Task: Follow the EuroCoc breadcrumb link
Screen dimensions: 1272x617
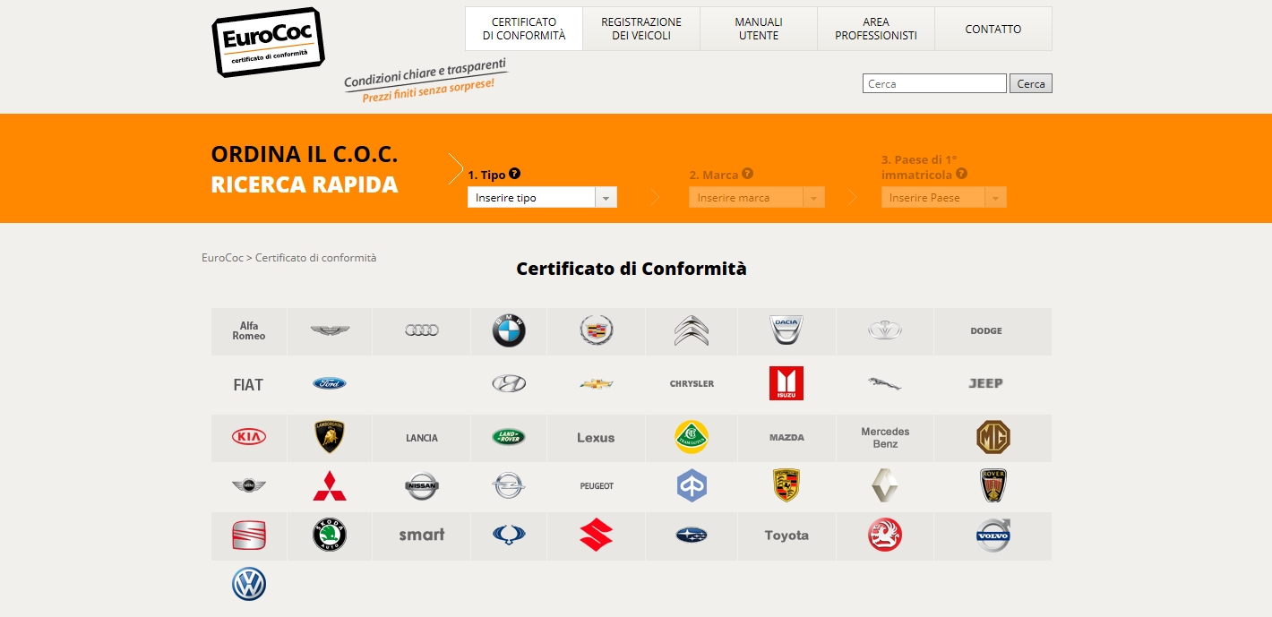Action: (x=222, y=258)
